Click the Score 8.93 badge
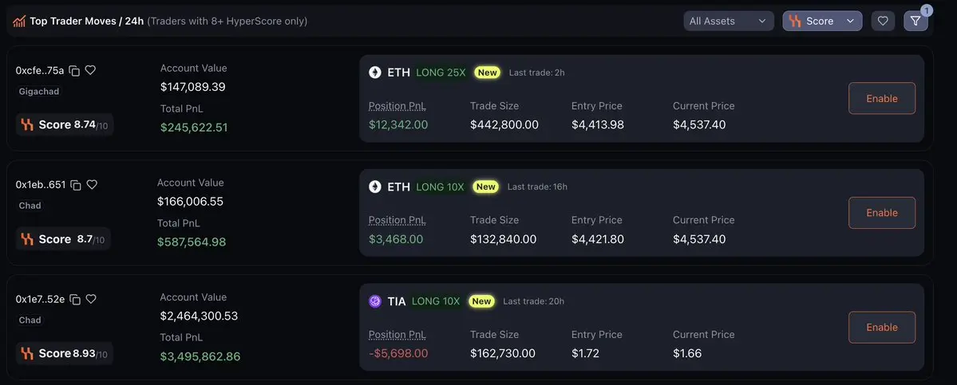Viewport: 957px width, 385px height. tap(65, 353)
